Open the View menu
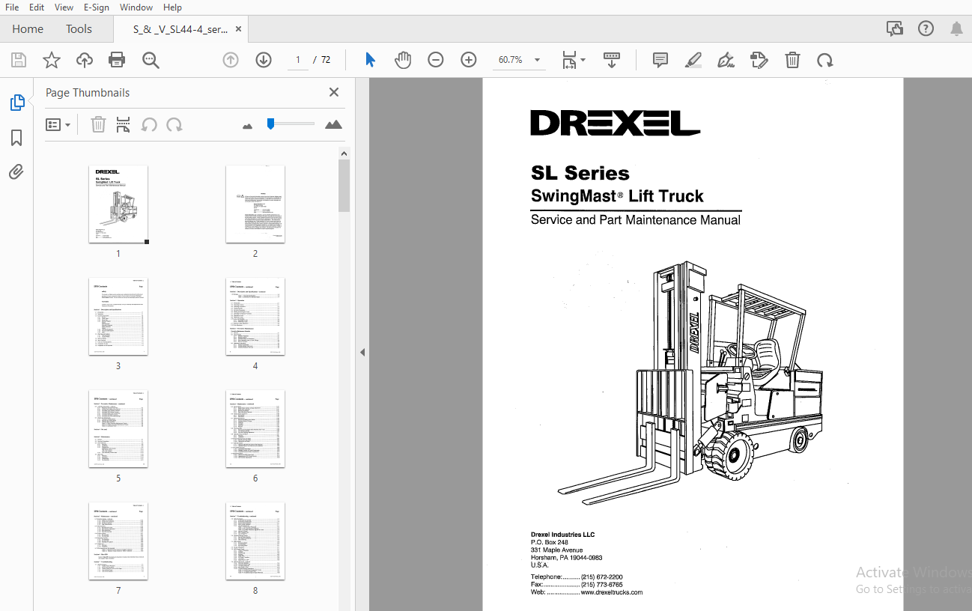Image resolution: width=972 pixels, height=611 pixels. click(64, 7)
